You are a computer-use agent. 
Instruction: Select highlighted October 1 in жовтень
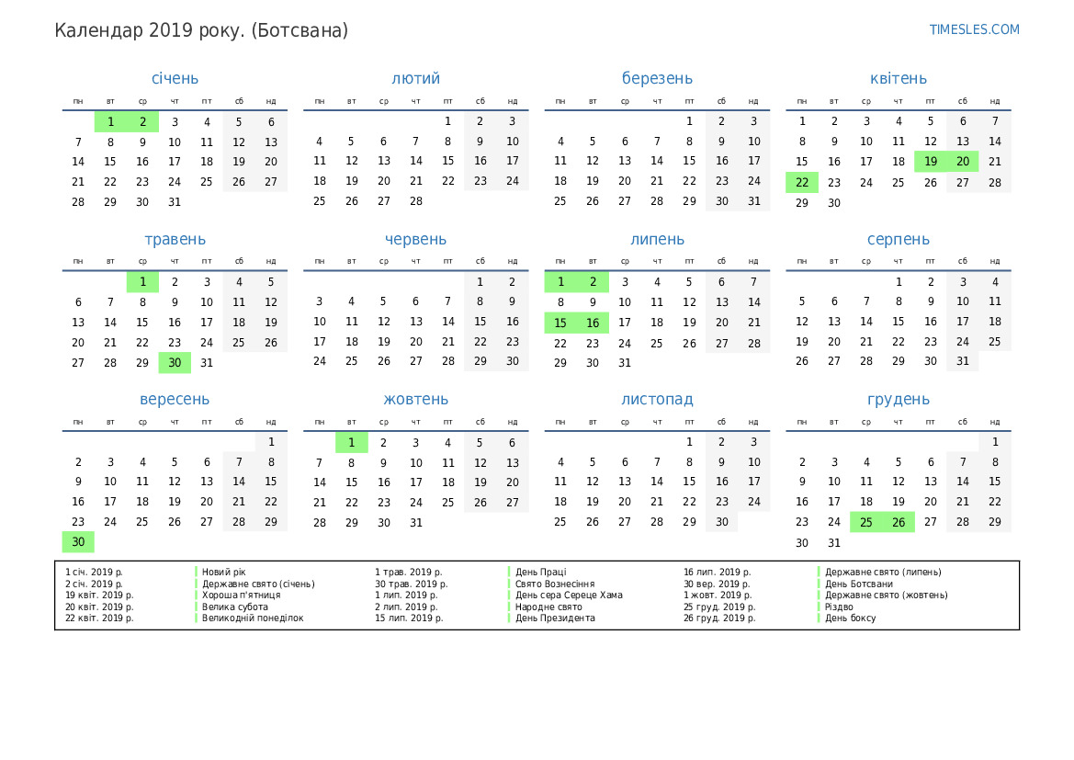point(352,443)
